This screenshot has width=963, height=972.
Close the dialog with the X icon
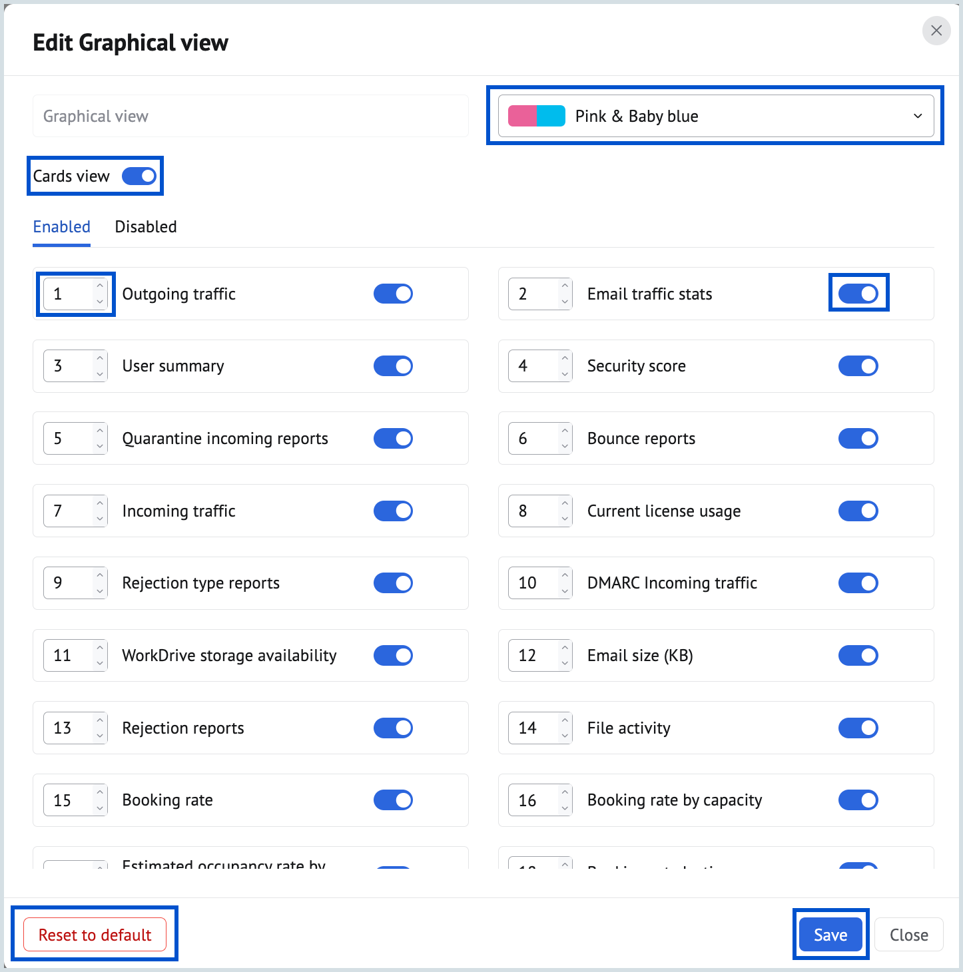click(936, 31)
